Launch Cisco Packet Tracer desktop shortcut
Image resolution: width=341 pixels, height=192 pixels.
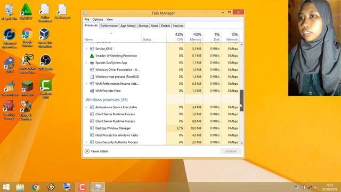27,63
